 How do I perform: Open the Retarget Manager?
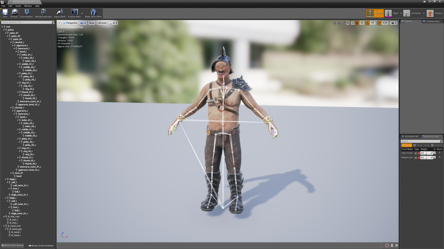(43, 13)
